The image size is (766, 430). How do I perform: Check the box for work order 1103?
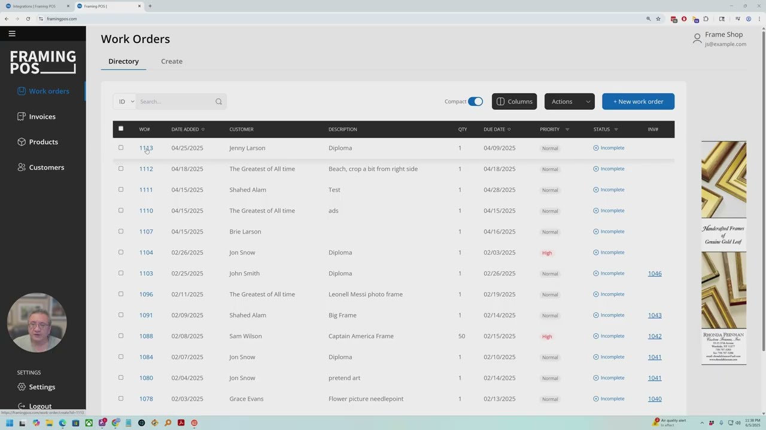121,273
